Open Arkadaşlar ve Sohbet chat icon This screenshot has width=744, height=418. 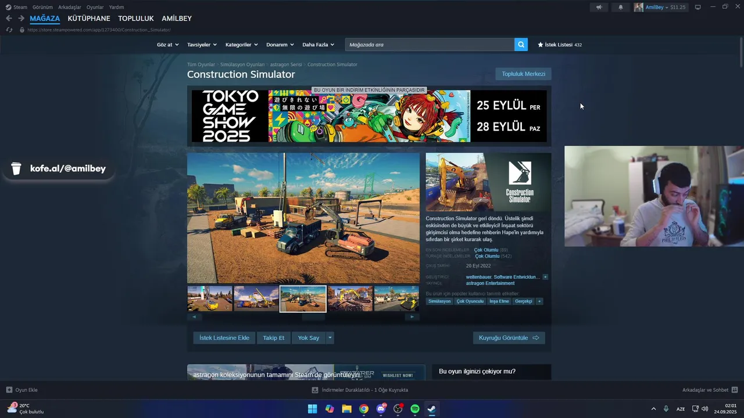click(735, 390)
